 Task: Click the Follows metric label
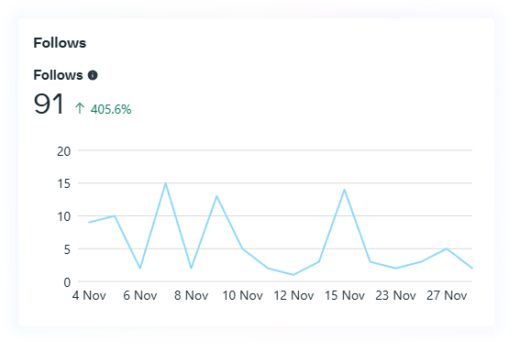click(58, 75)
